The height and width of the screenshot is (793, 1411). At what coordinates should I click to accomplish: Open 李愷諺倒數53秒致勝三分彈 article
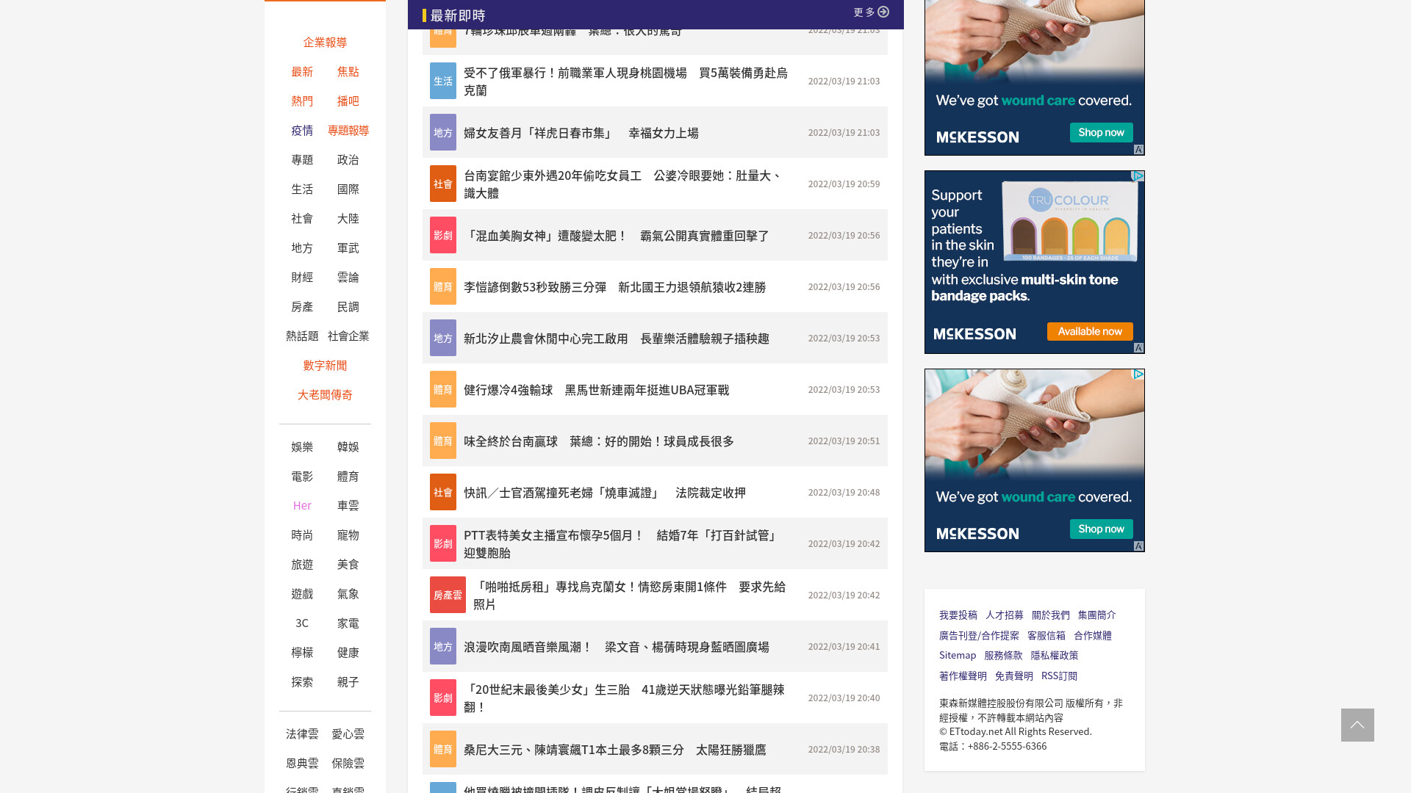[615, 286]
